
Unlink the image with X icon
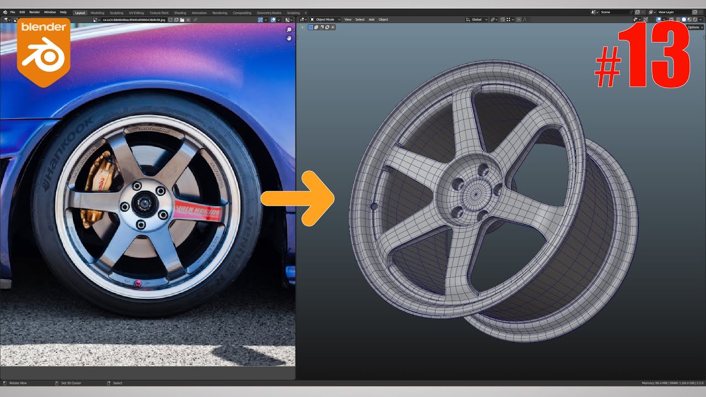pyautogui.click(x=188, y=20)
